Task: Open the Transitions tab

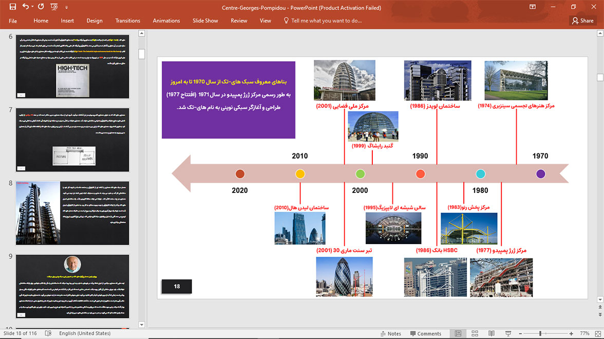Action: [127, 21]
